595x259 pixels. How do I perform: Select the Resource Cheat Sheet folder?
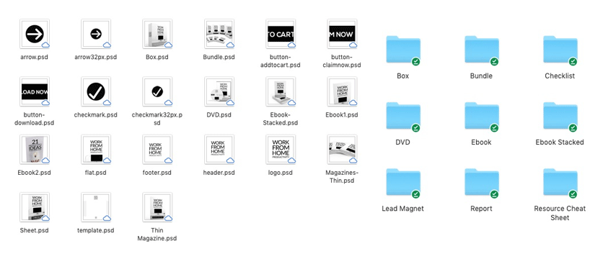coord(560,183)
